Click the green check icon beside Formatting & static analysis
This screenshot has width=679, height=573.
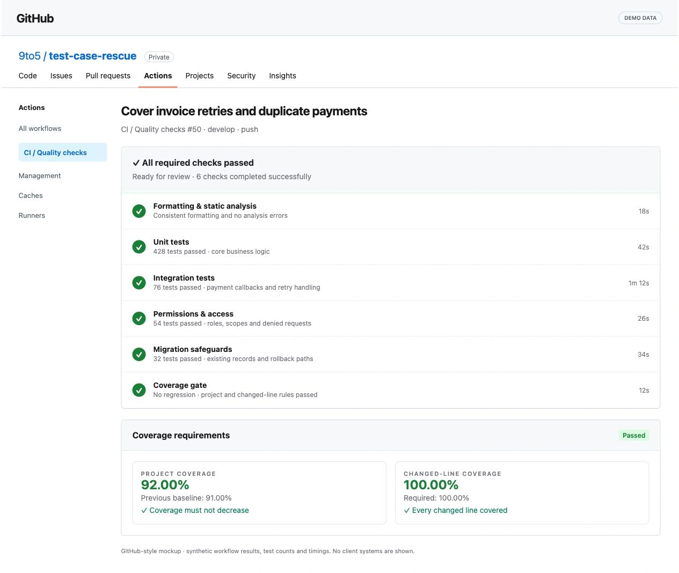coord(139,211)
